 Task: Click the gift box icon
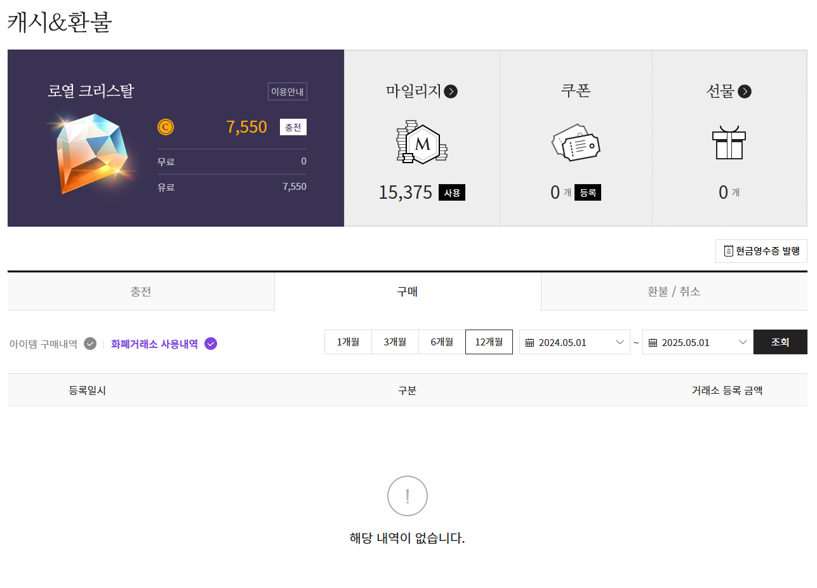point(729,142)
